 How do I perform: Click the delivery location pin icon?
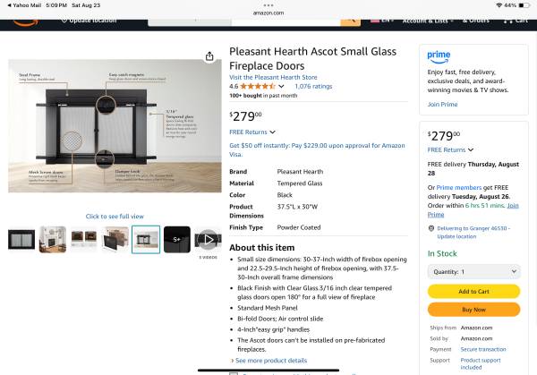431,228
